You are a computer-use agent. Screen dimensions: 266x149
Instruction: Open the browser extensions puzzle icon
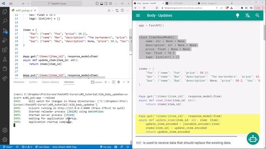[242, 8]
